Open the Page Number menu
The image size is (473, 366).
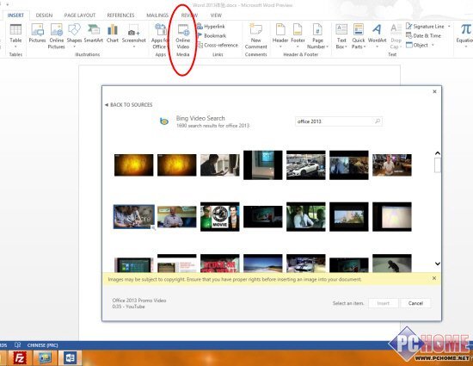tap(317, 36)
